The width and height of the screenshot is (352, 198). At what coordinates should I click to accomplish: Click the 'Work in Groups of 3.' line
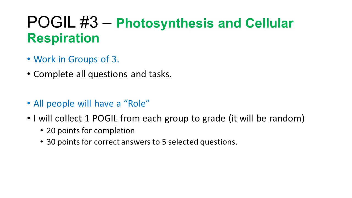click(76, 59)
